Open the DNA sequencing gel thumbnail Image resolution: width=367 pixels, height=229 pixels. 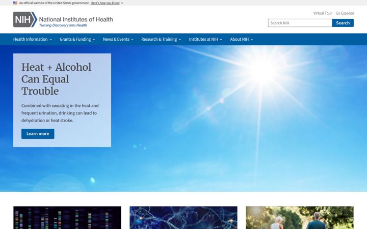click(67, 218)
